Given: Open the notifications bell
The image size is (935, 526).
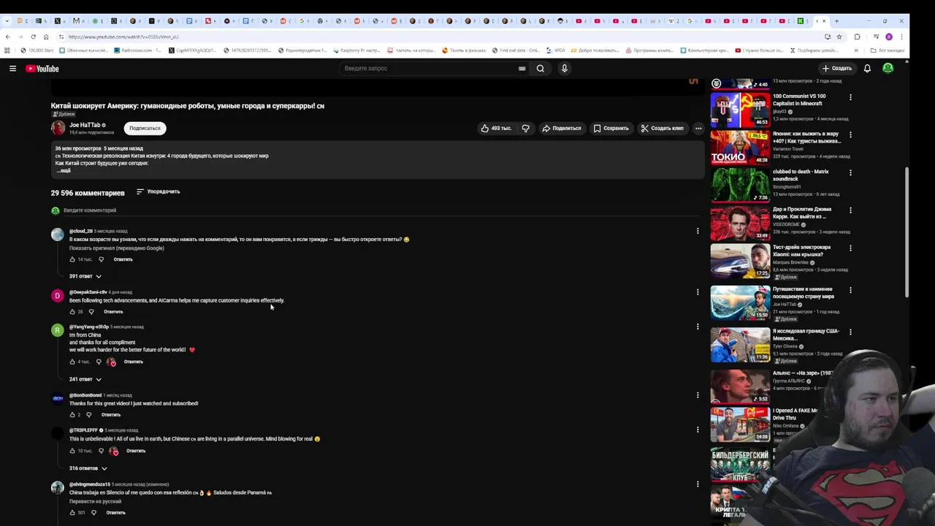Looking at the screenshot, I should tap(867, 68).
